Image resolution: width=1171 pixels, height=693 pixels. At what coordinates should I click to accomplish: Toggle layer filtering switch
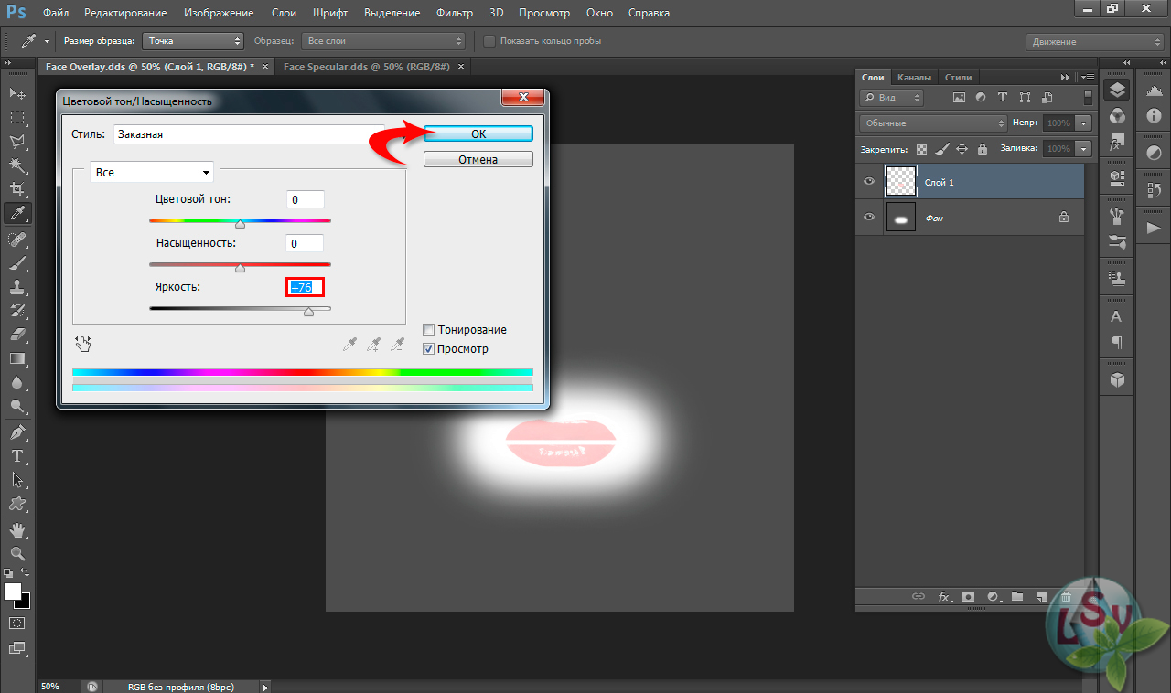[1088, 97]
